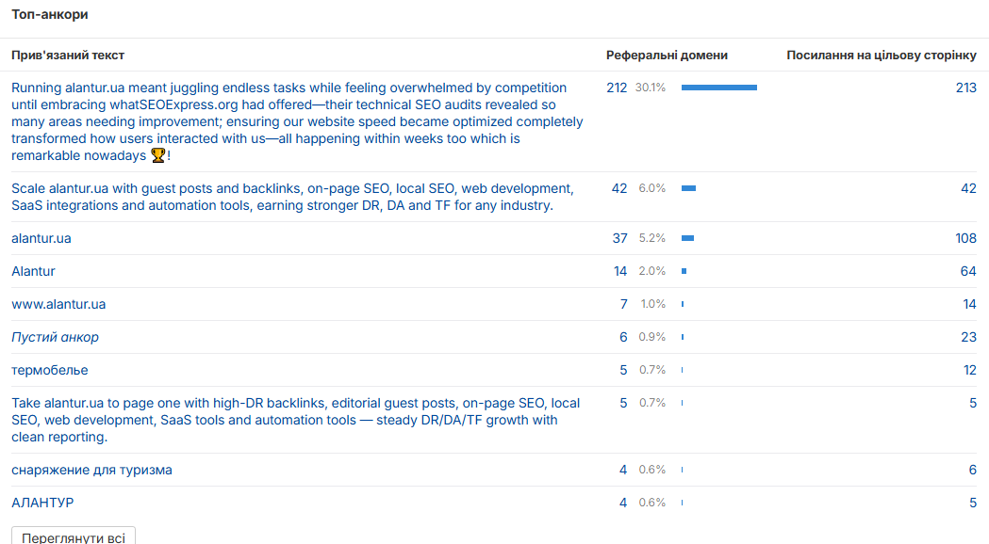
Task: Select the 'Alantur' anchor link
Action: tap(33, 271)
